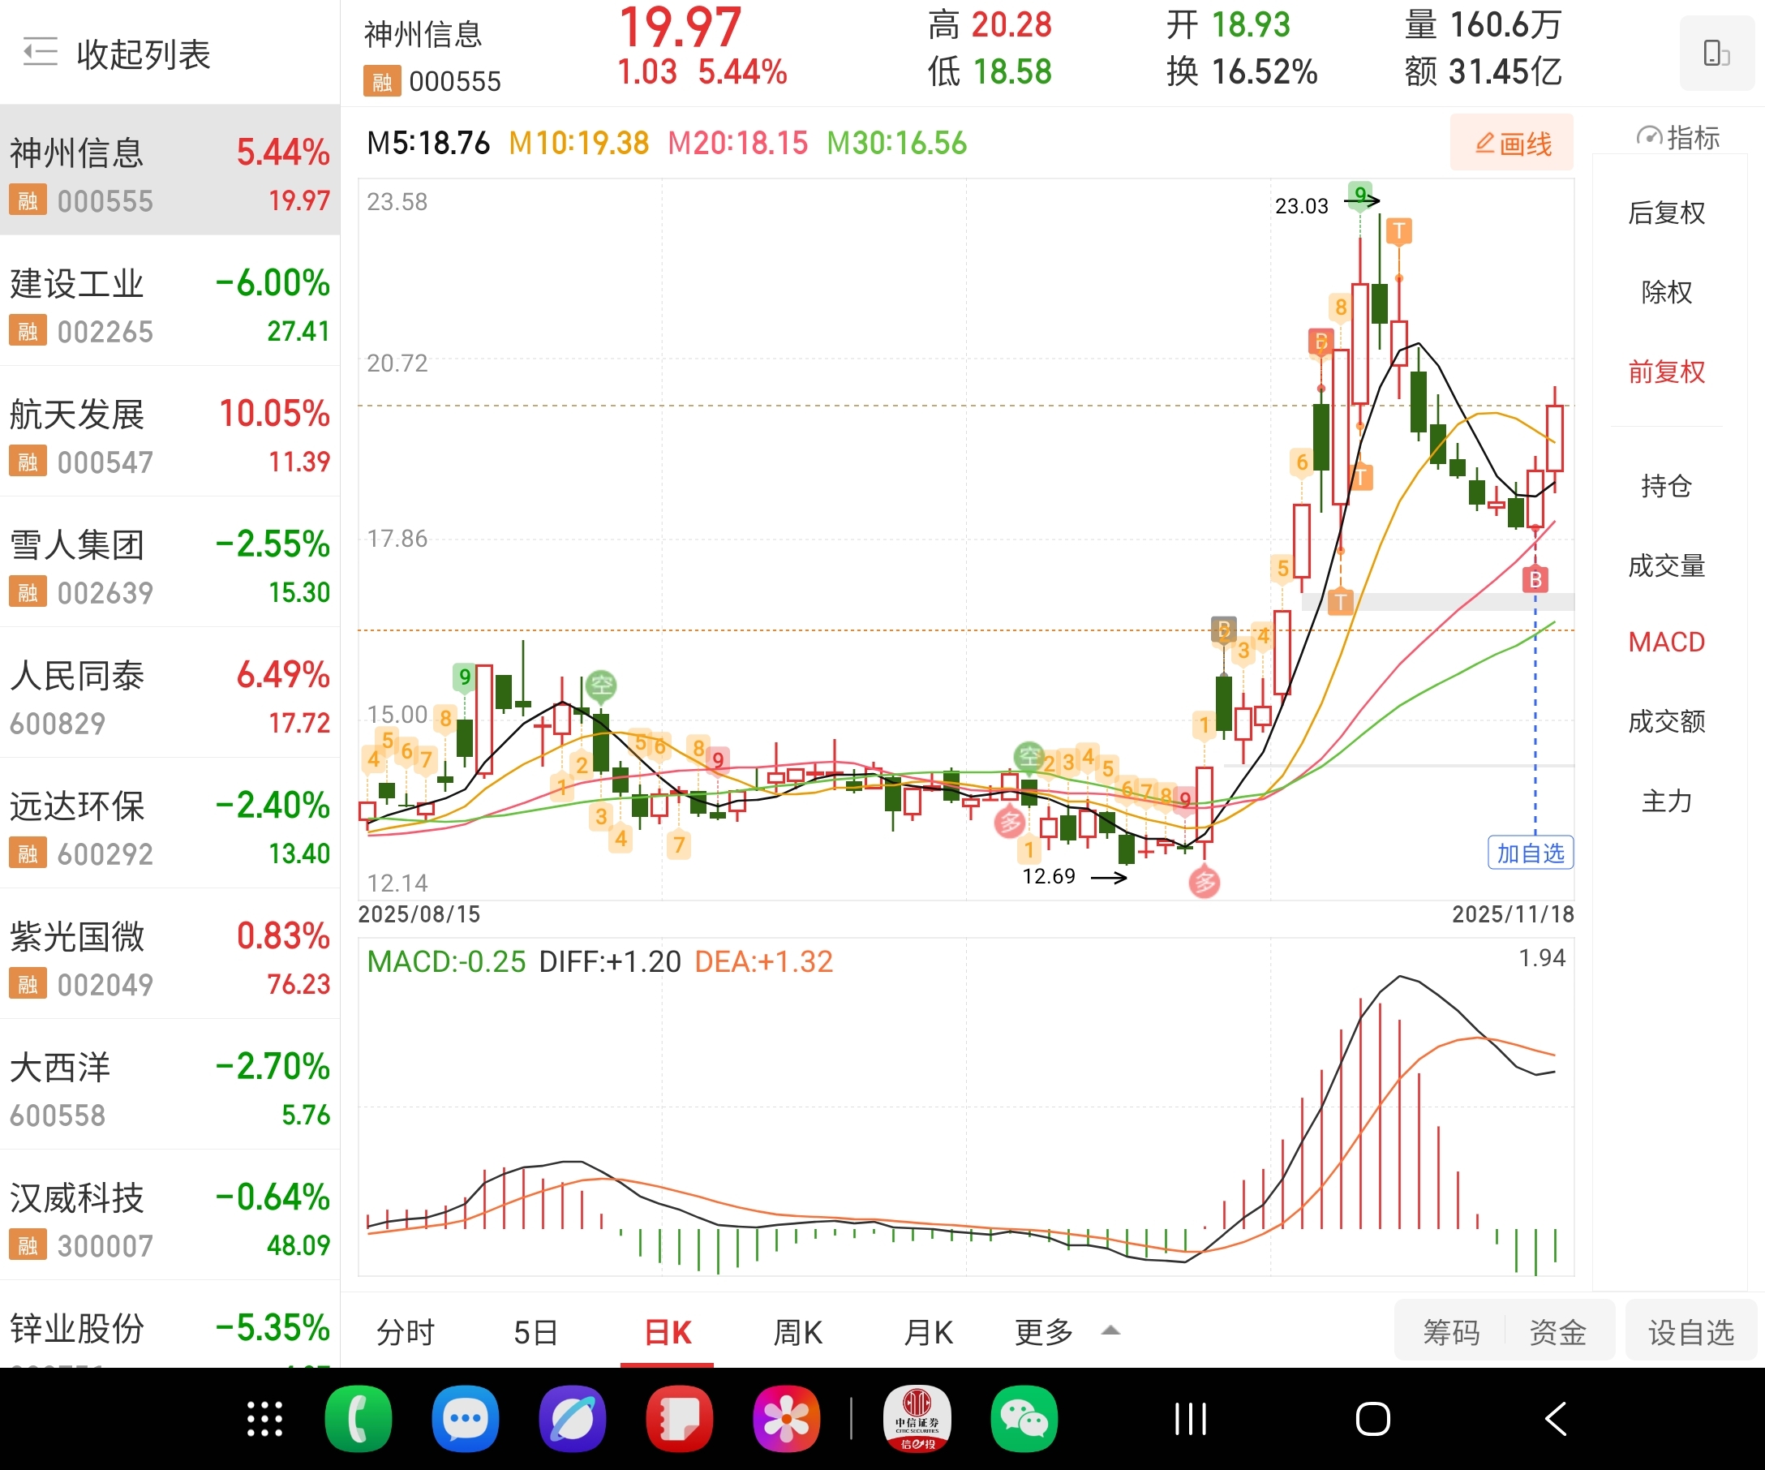
Task: Select 除权 adjustment mode
Action: (x=1666, y=293)
